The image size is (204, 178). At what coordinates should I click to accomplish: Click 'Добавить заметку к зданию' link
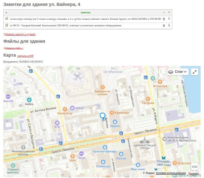coord(19,34)
